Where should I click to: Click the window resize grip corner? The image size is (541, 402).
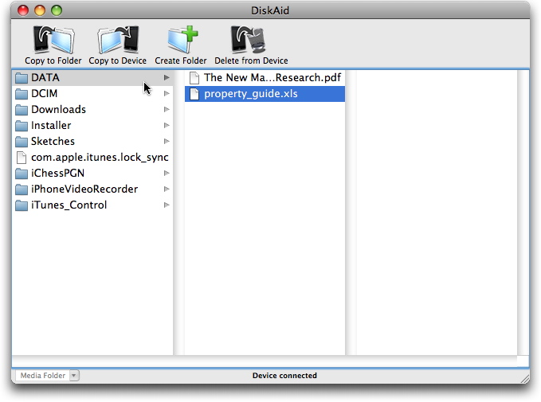pos(525,379)
